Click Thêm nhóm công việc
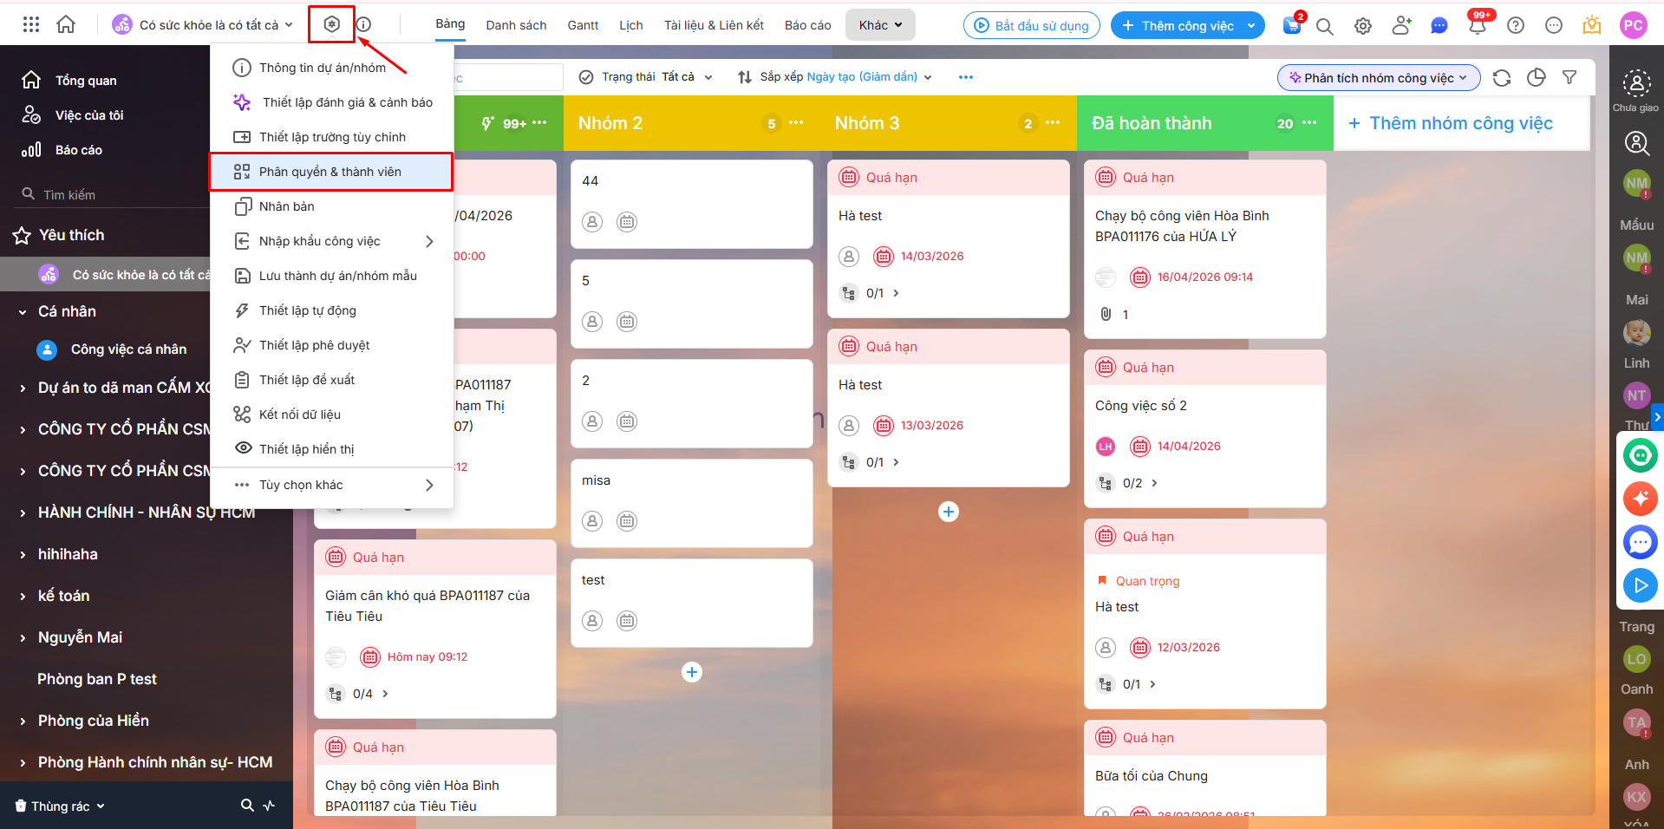The height and width of the screenshot is (829, 1664). pyautogui.click(x=1451, y=123)
